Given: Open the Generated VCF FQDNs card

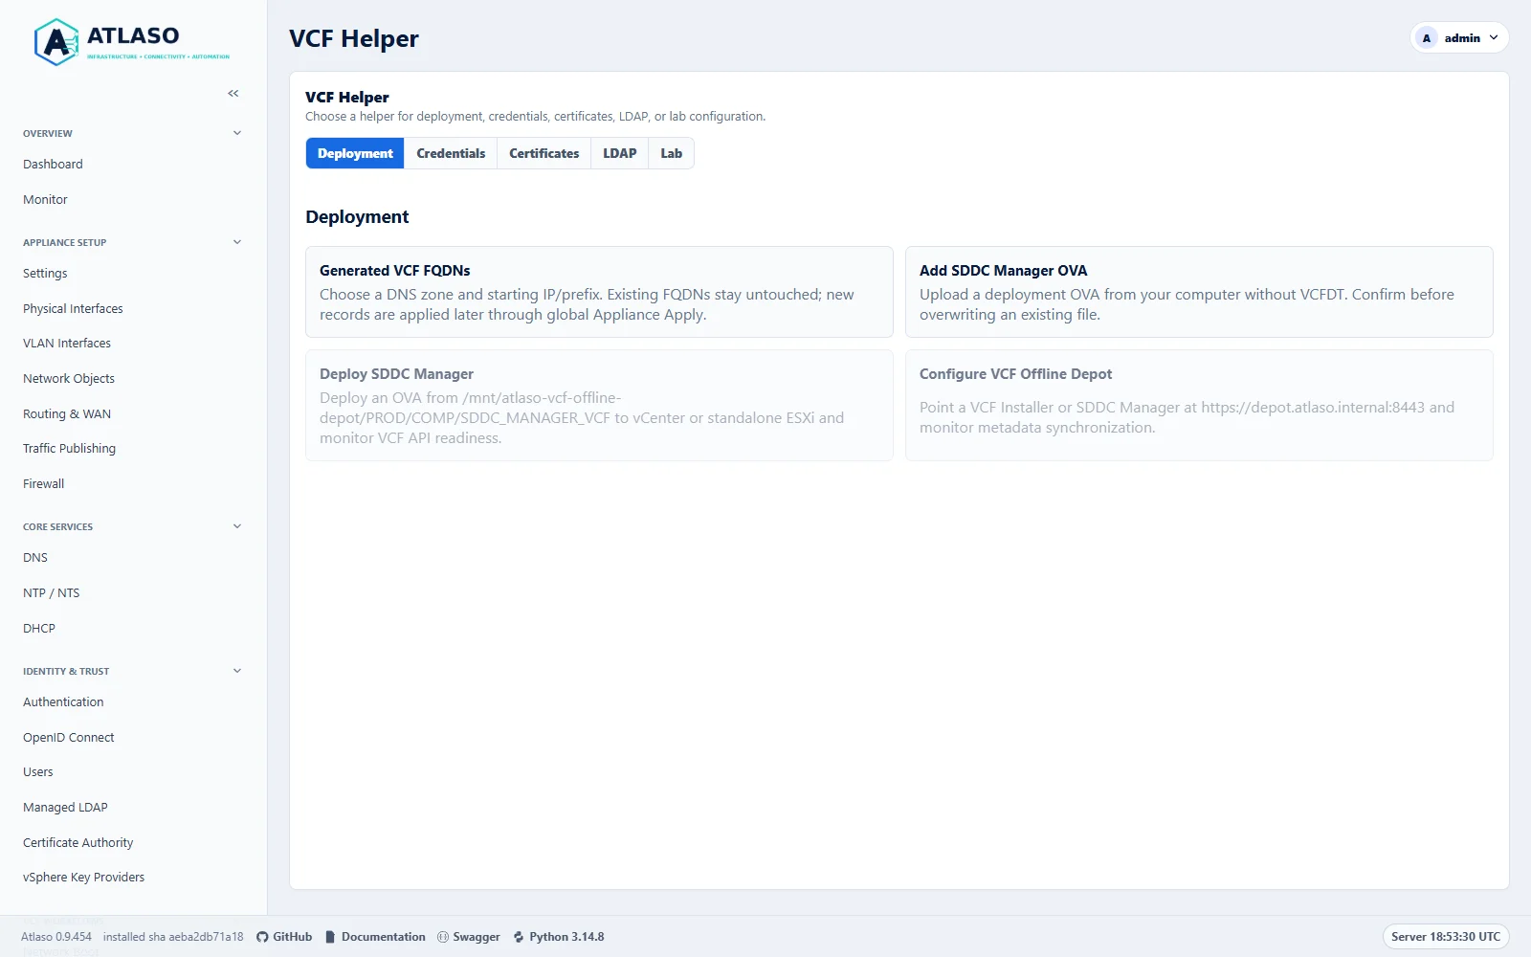Looking at the screenshot, I should click(x=599, y=292).
